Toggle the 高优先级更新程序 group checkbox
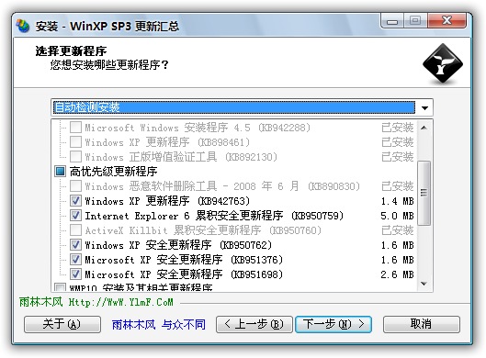486x358 pixels. (60, 172)
